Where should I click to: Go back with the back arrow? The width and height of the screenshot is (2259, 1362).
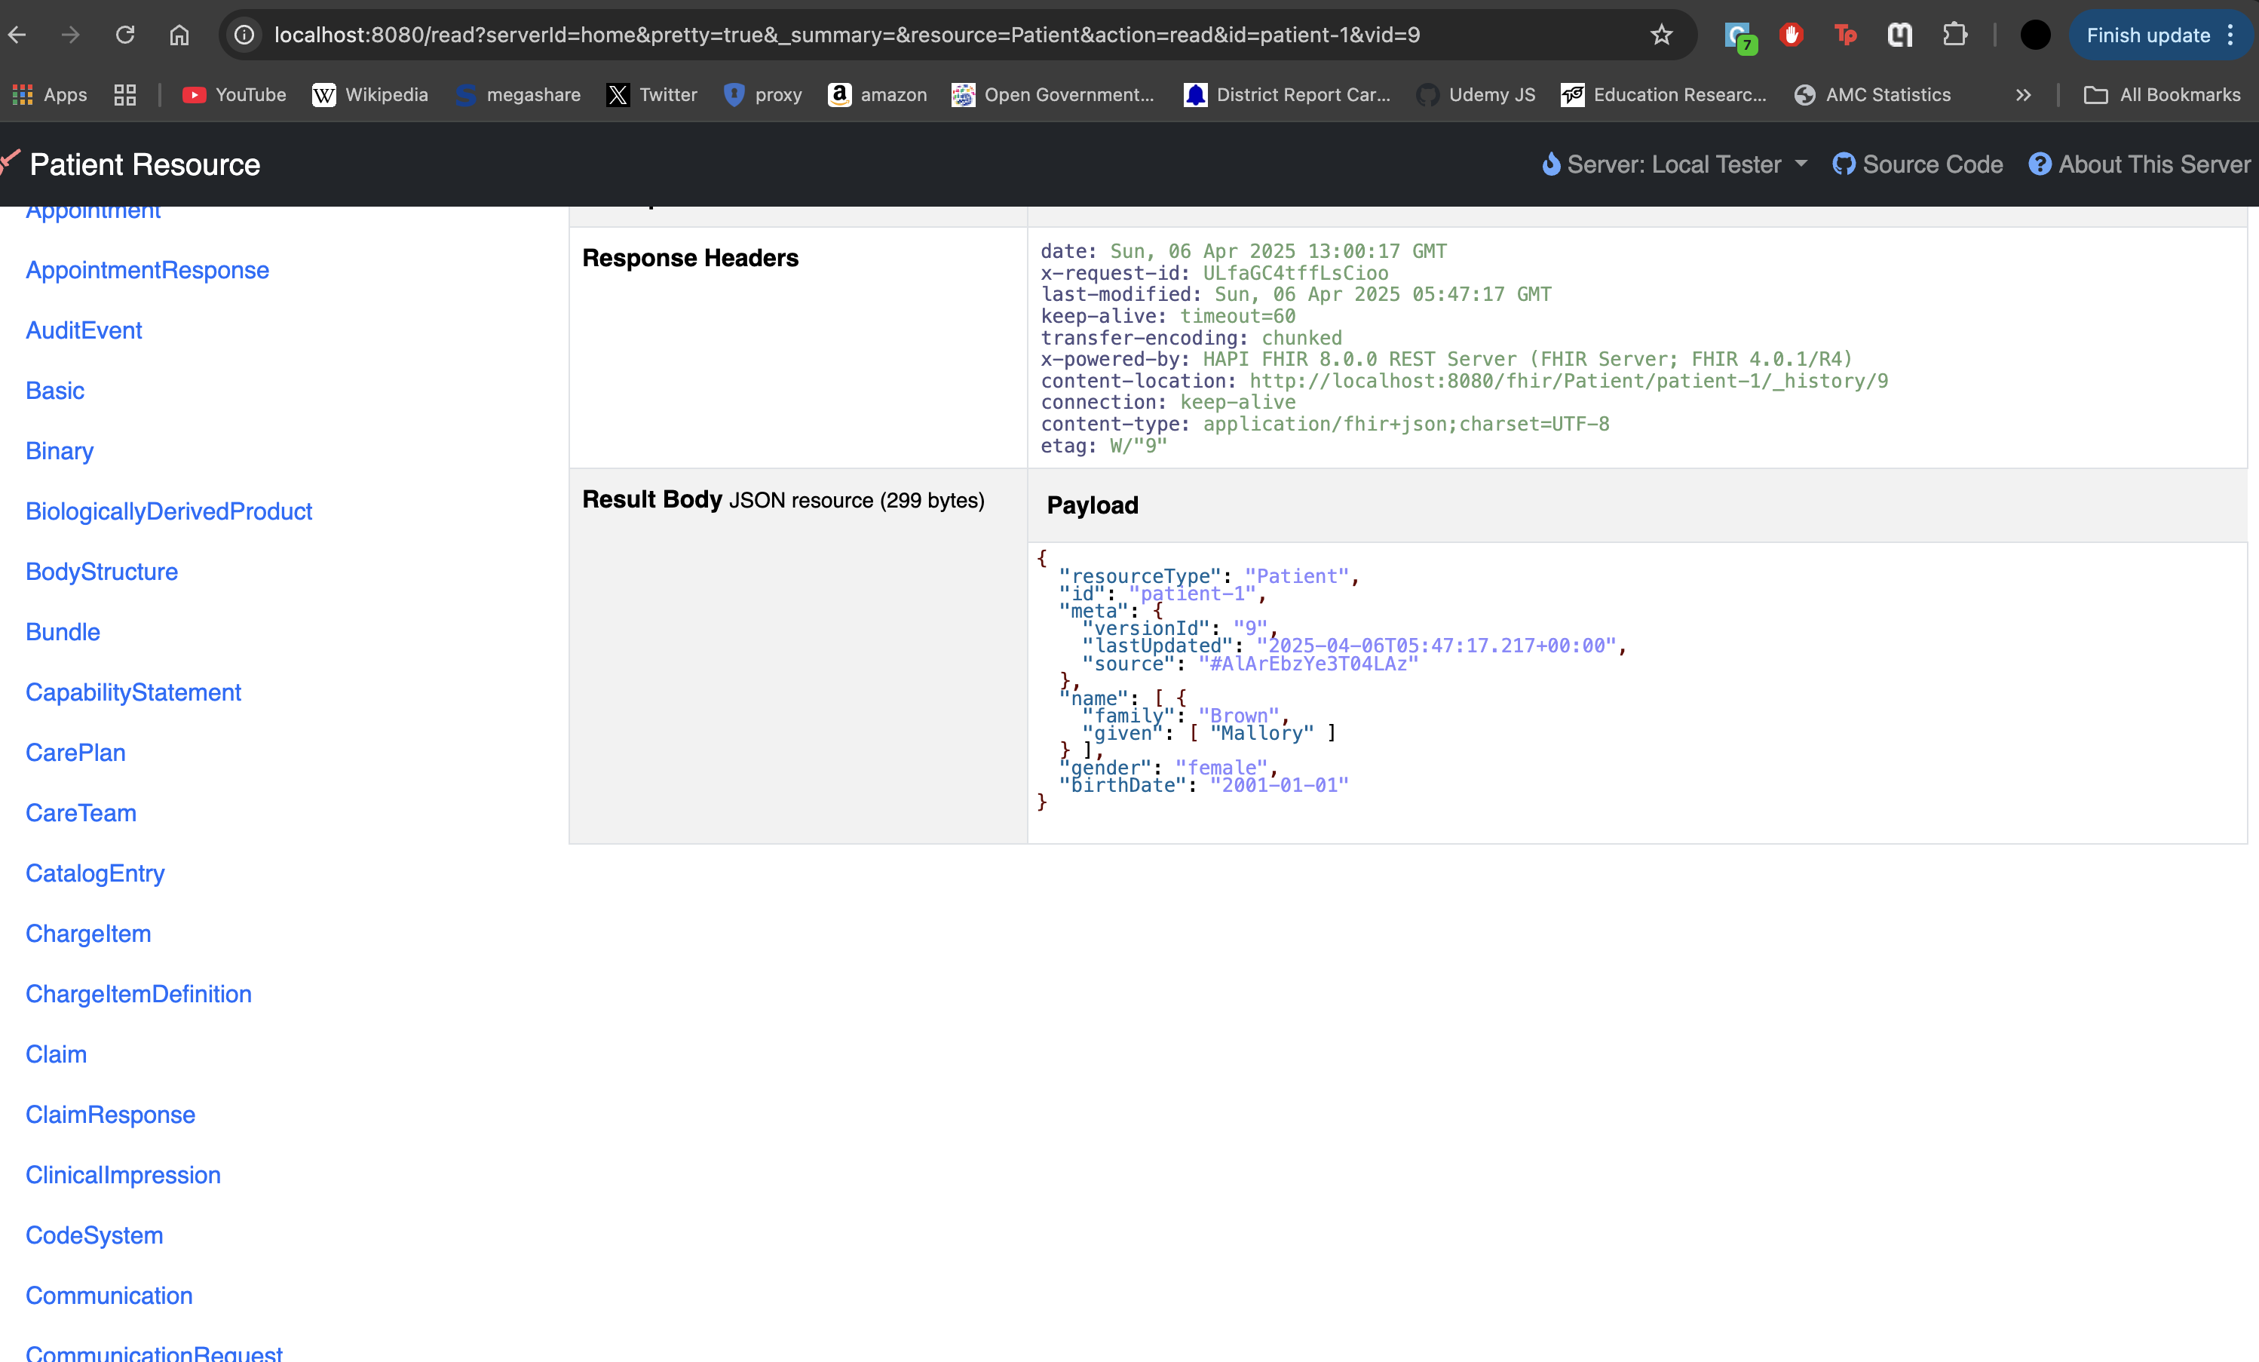point(17,35)
